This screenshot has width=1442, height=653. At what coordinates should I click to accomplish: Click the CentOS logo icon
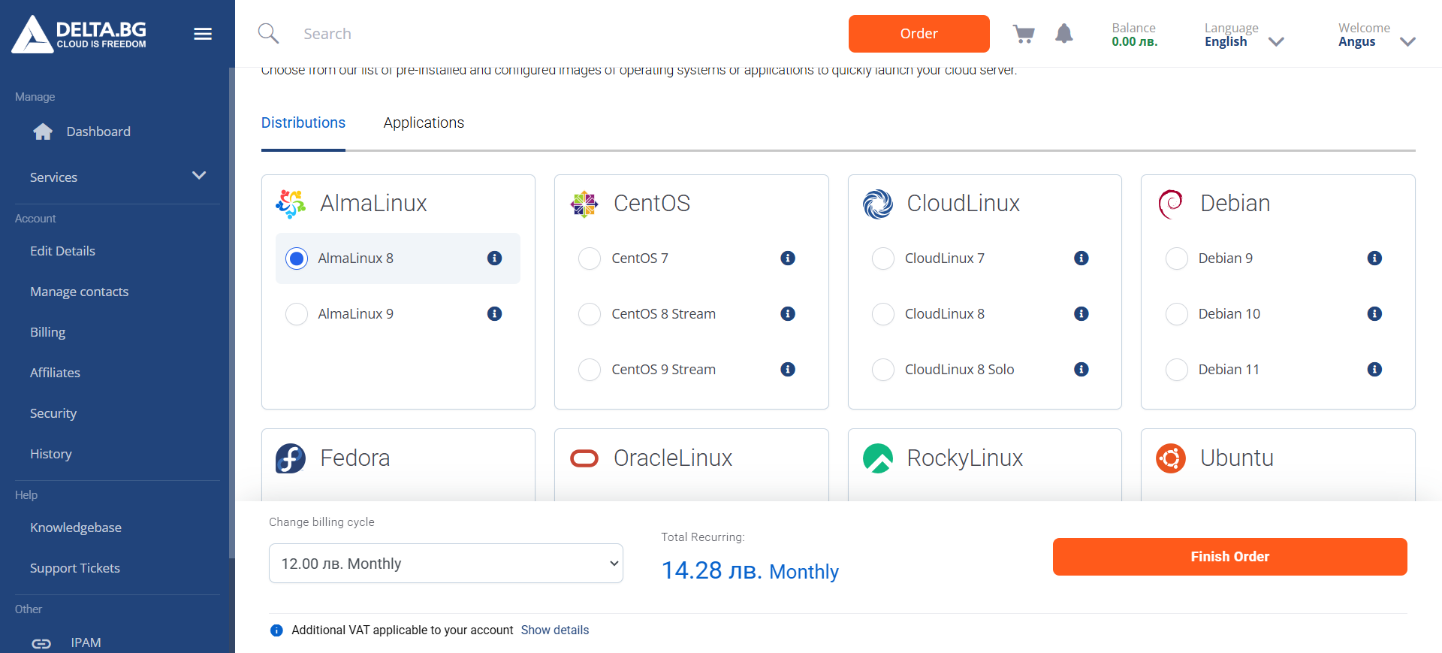(x=584, y=204)
